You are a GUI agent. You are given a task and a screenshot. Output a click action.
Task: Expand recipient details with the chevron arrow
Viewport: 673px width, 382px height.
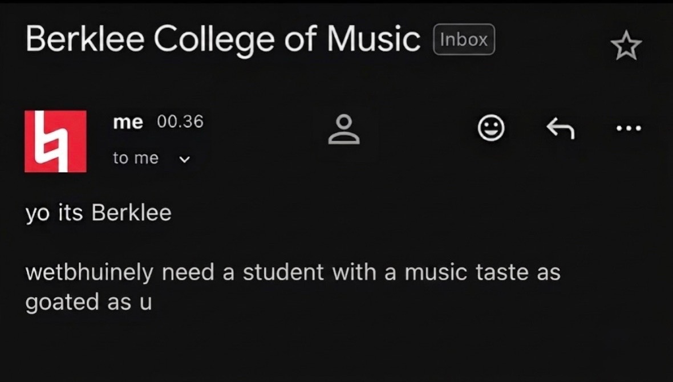coord(185,159)
